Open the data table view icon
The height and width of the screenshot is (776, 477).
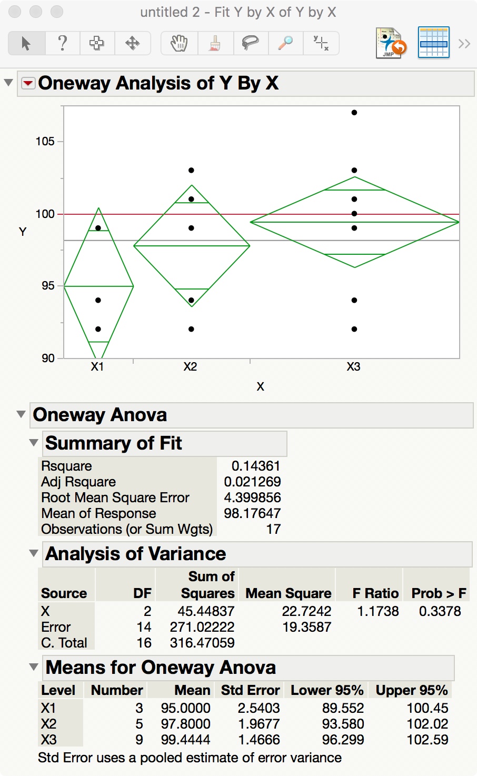coord(433,43)
